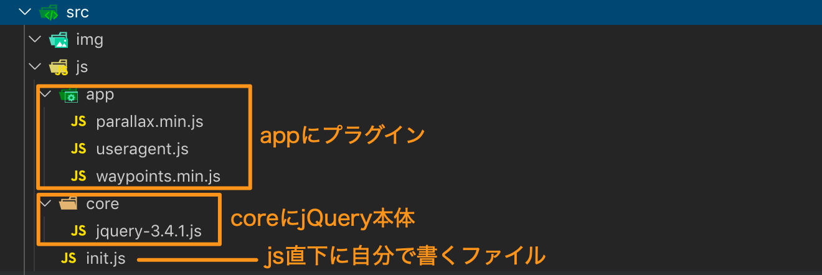822x275 pixels.
Task: Click the img folder picture icon
Action: tap(59, 40)
